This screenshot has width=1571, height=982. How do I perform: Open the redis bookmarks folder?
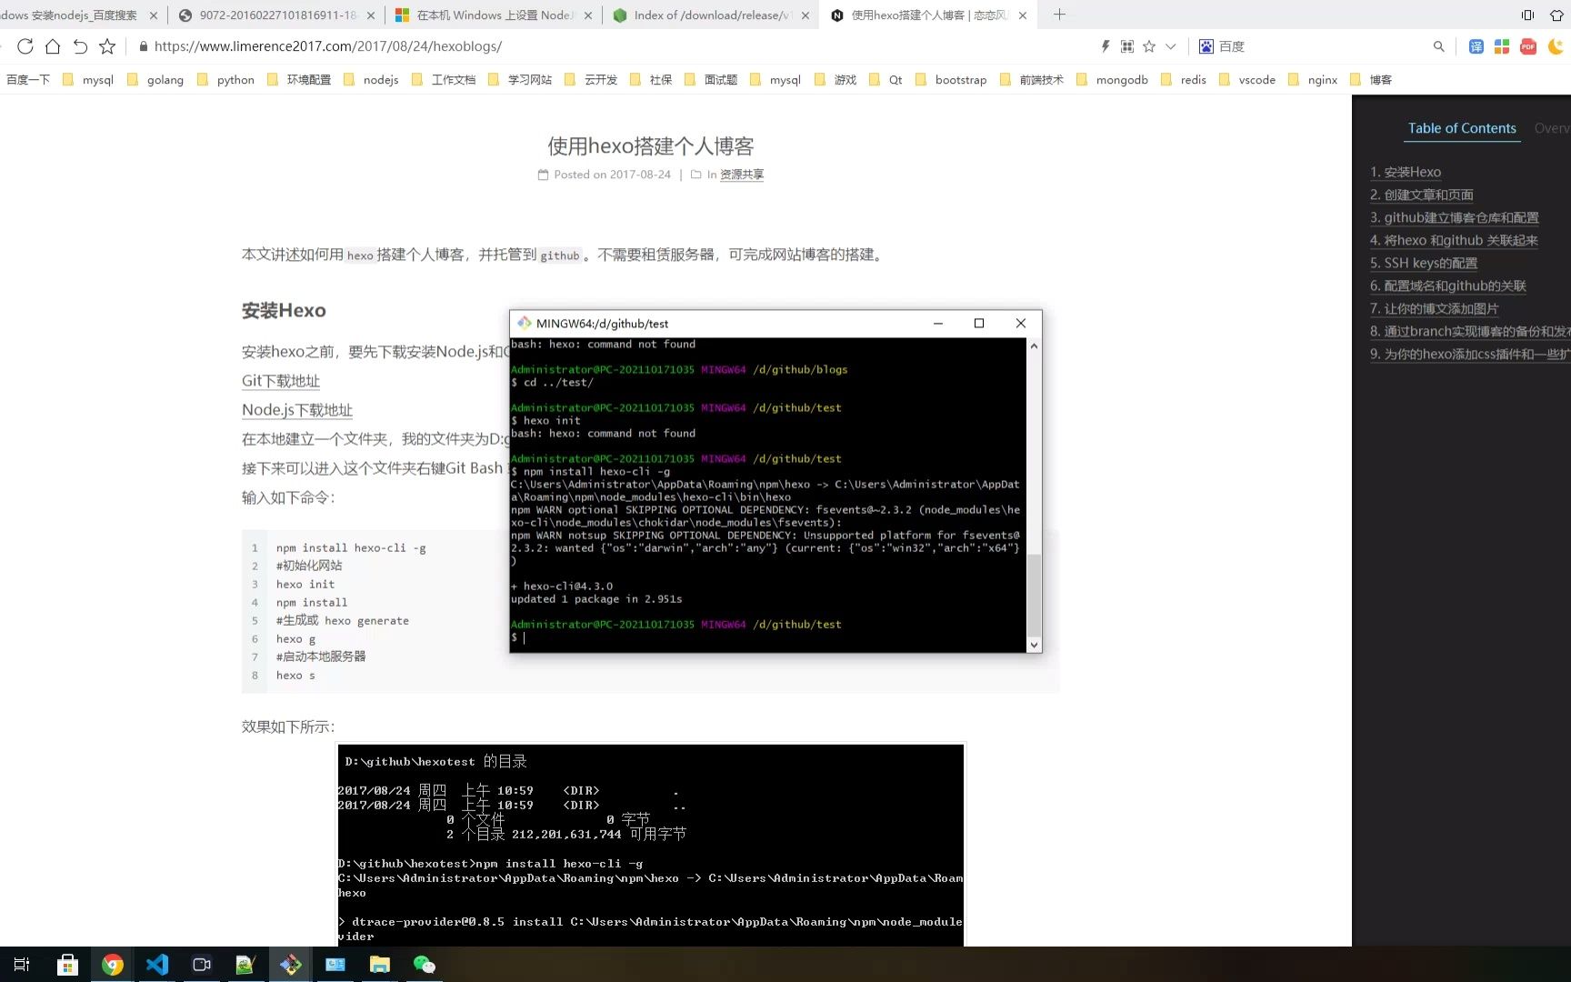click(x=1184, y=80)
